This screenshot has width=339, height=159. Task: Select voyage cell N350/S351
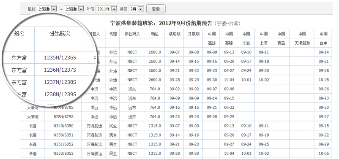[x=63, y=135]
